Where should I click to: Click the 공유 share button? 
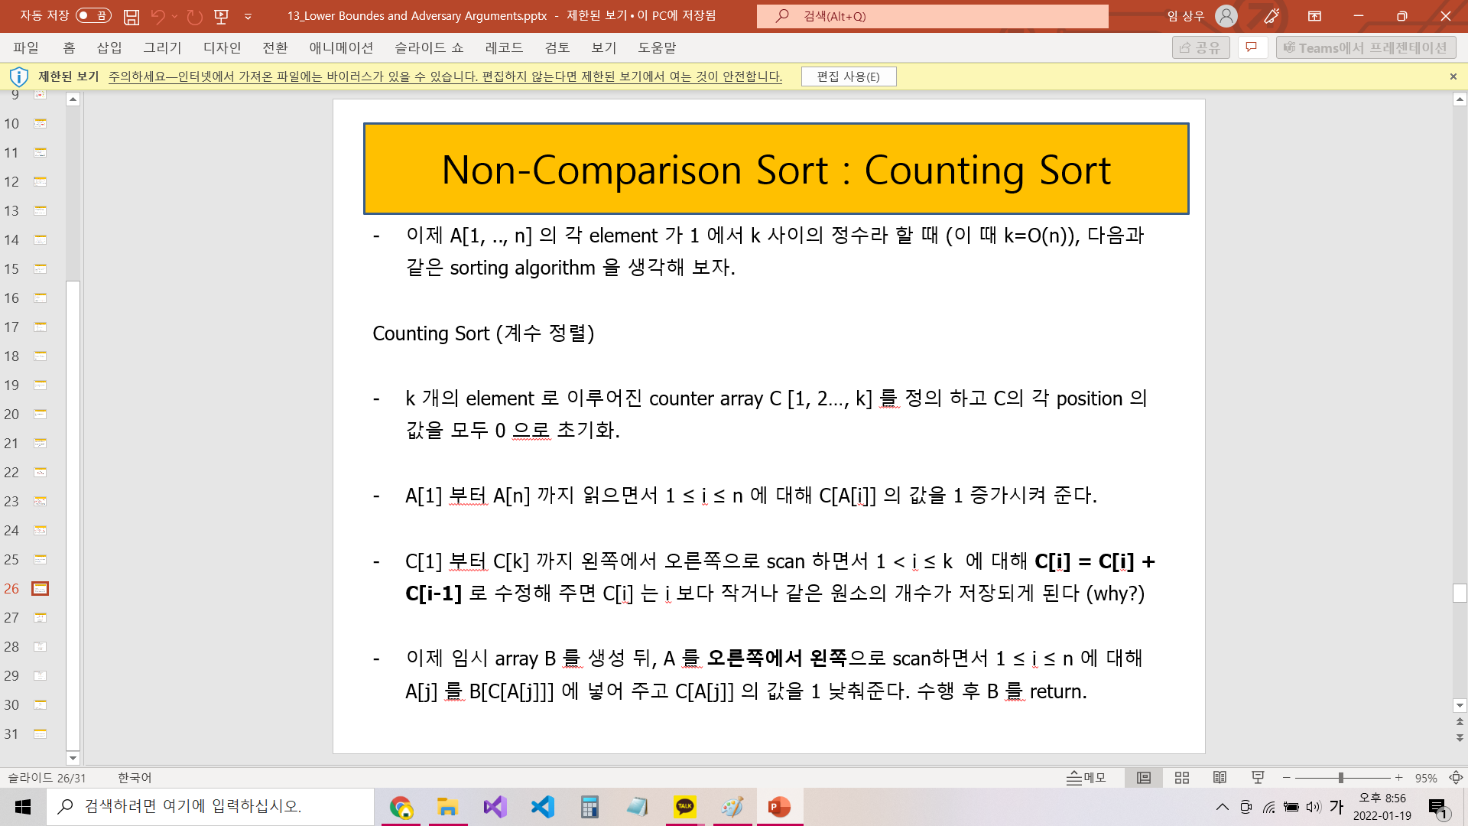[x=1200, y=47]
